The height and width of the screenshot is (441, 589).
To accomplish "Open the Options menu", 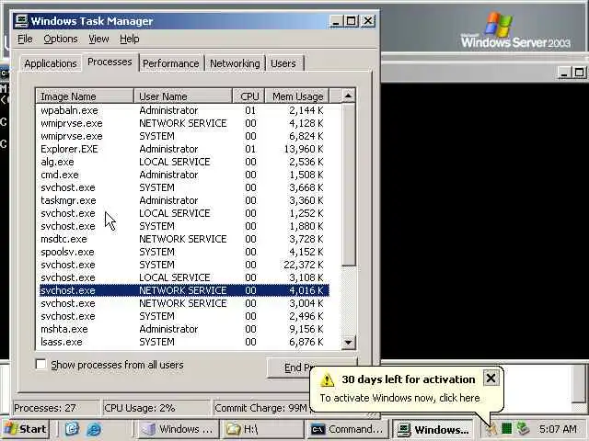I will pos(61,39).
